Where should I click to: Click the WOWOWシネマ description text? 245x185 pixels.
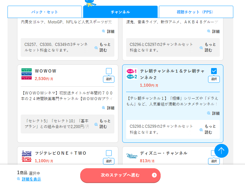coord(67,96)
